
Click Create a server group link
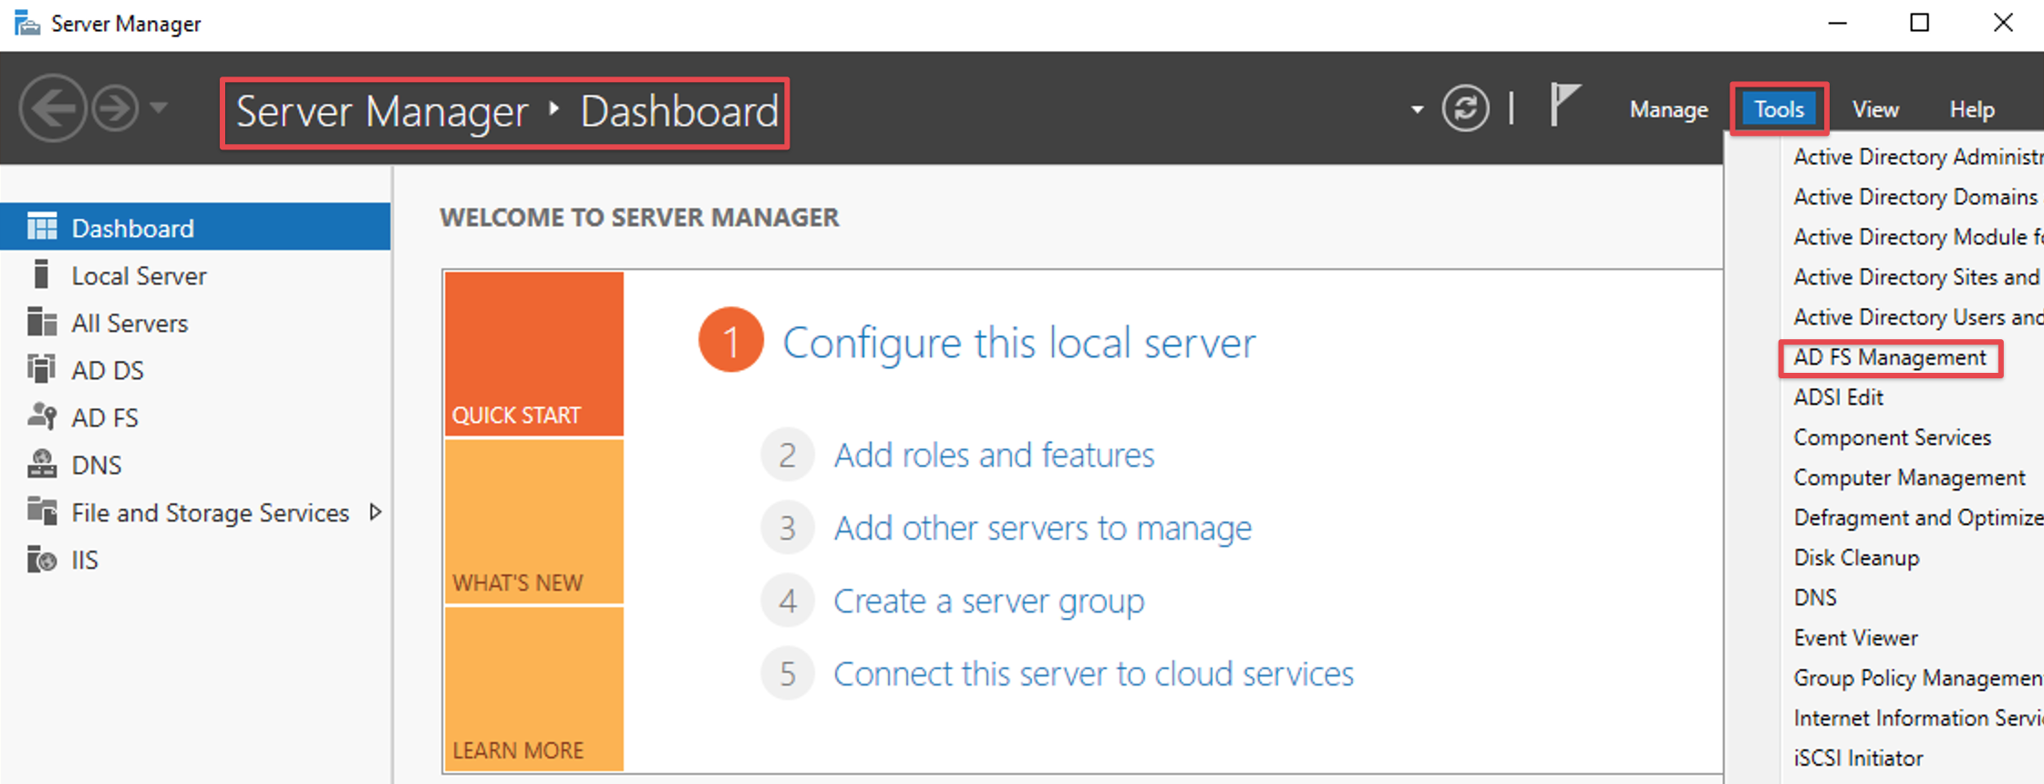coord(989,600)
